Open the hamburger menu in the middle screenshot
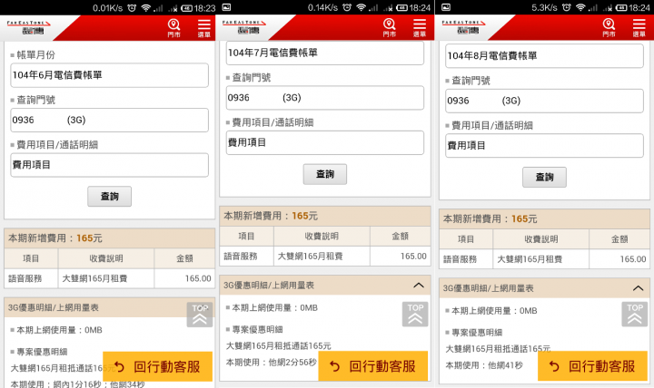This screenshot has width=654, height=388. pyautogui.click(x=419, y=28)
